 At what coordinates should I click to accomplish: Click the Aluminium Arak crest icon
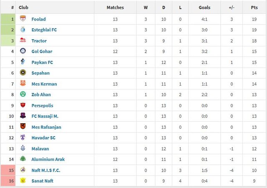click(x=23, y=159)
